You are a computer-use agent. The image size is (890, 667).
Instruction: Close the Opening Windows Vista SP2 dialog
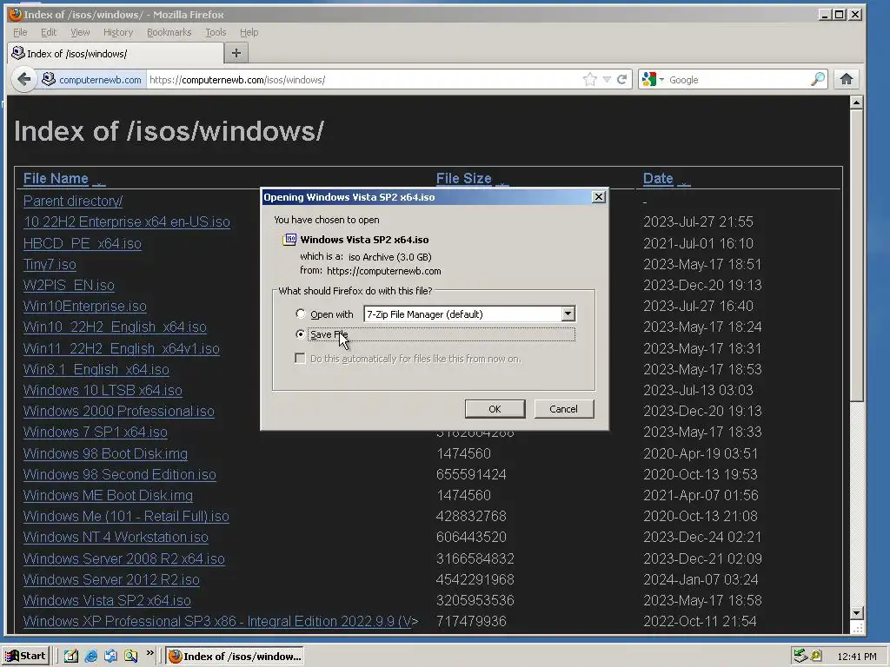(x=598, y=197)
